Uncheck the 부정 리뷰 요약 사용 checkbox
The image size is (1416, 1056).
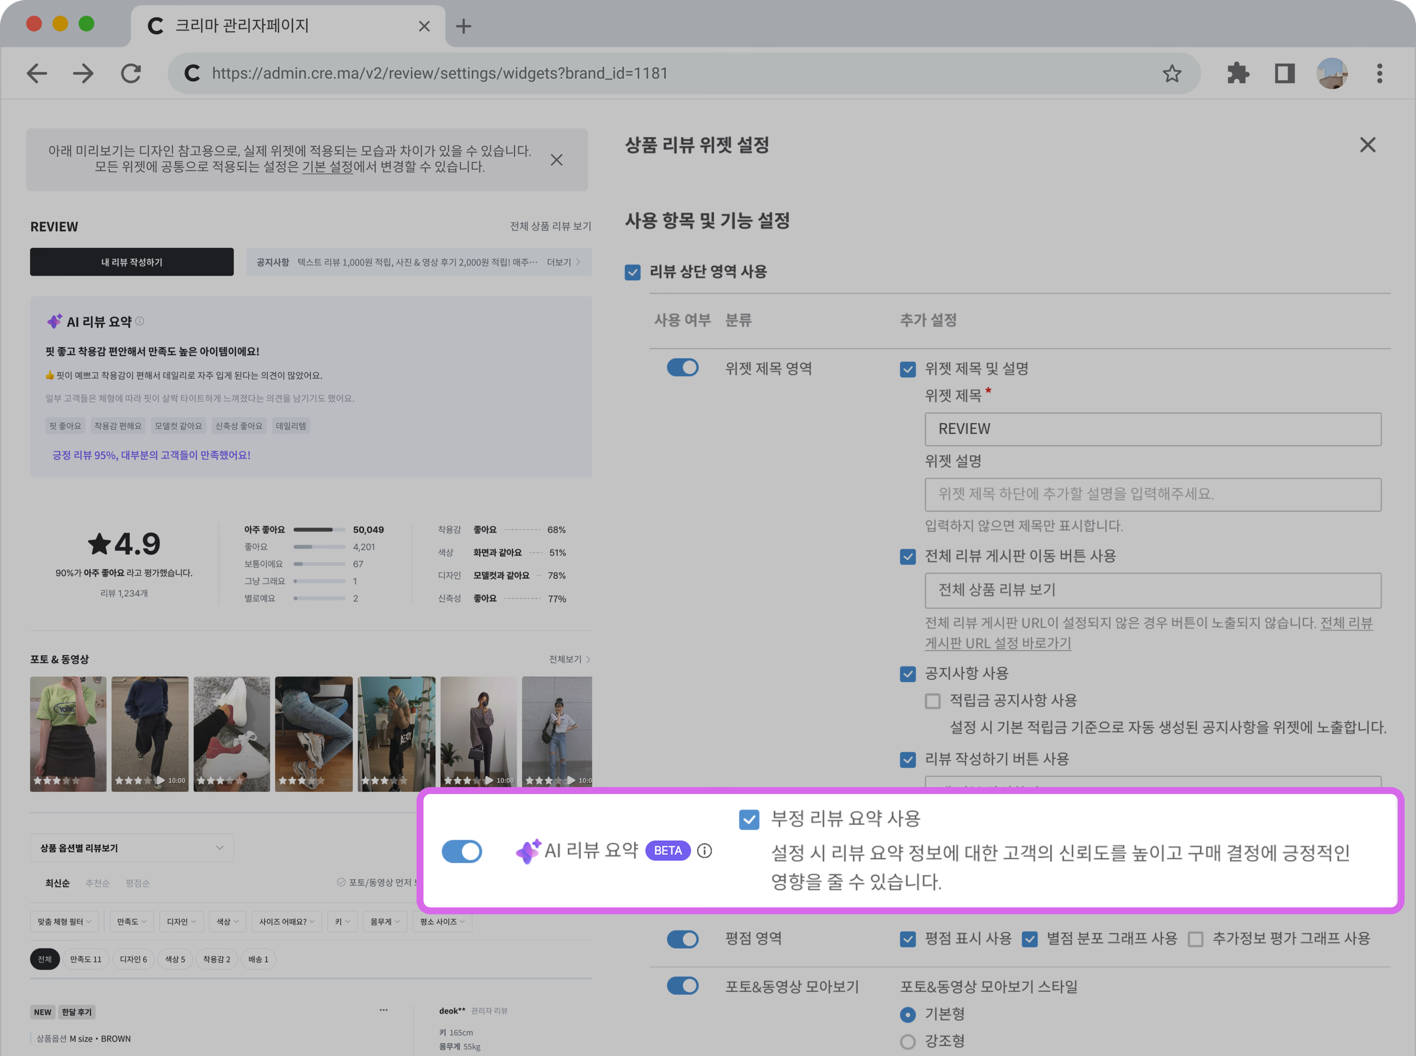coord(749,819)
